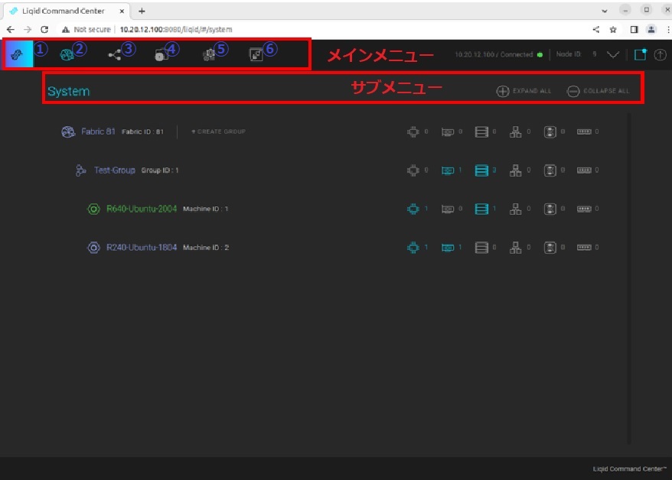Click the highlighted GPU icon in Test-Group row
This screenshot has width=672, height=480.
pos(448,170)
